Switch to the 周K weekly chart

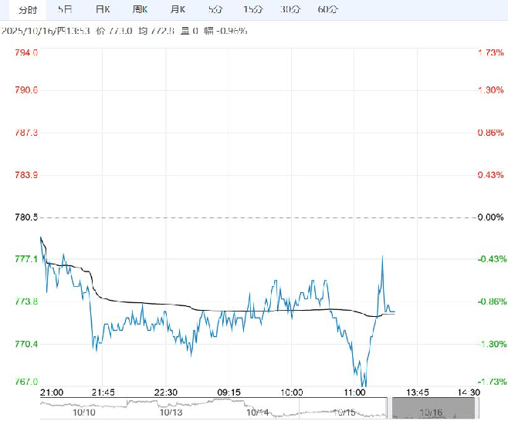point(140,9)
